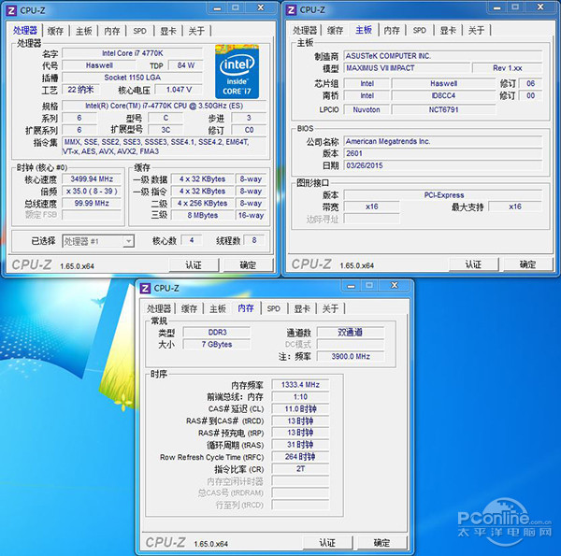
Task: Click 认证 button in processor window
Action: coord(194,265)
